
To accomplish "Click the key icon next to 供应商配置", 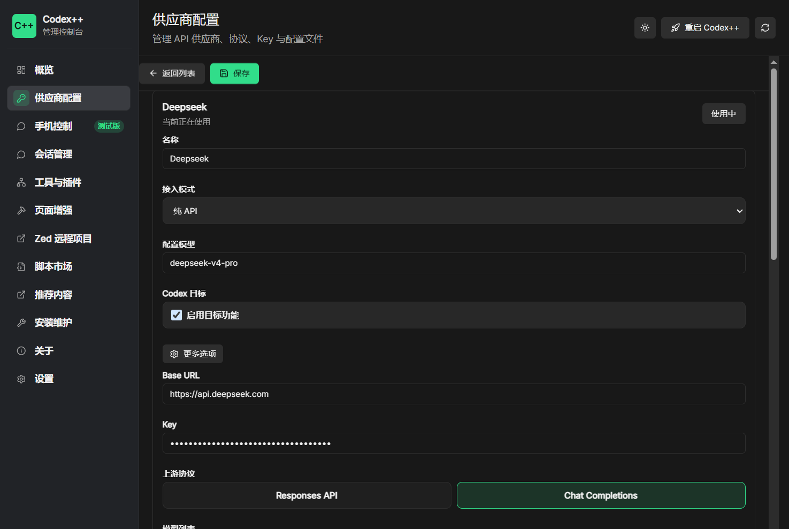I will 21,98.
